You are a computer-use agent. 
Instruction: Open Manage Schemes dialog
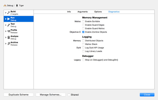coord(51,95)
